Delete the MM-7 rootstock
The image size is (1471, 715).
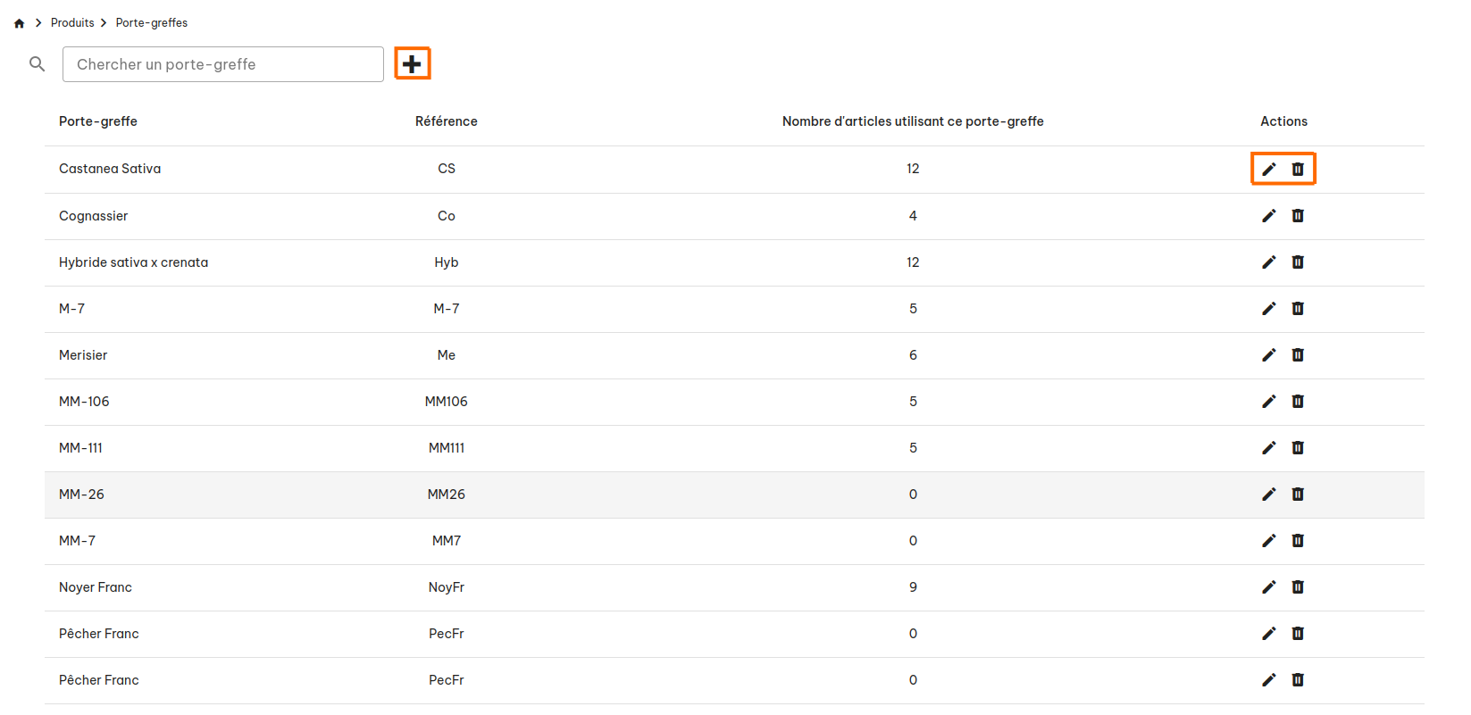pyautogui.click(x=1298, y=541)
